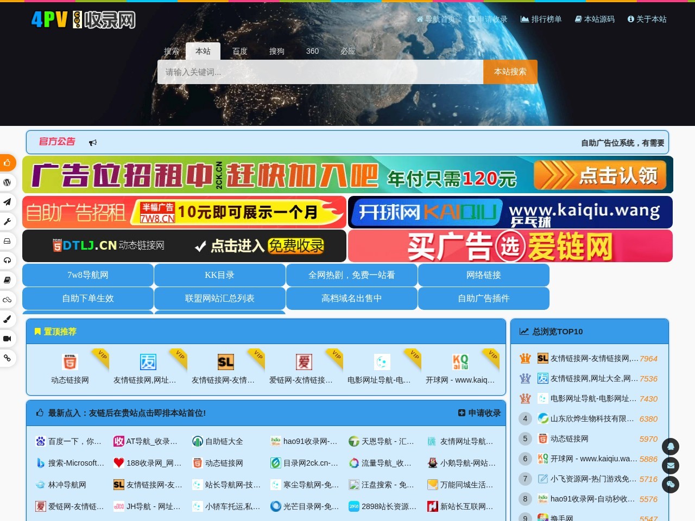The height and width of the screenshot is (521, 695).
Task: Click the Baidu paw icon for 百度一下
Action: point(41,441)
